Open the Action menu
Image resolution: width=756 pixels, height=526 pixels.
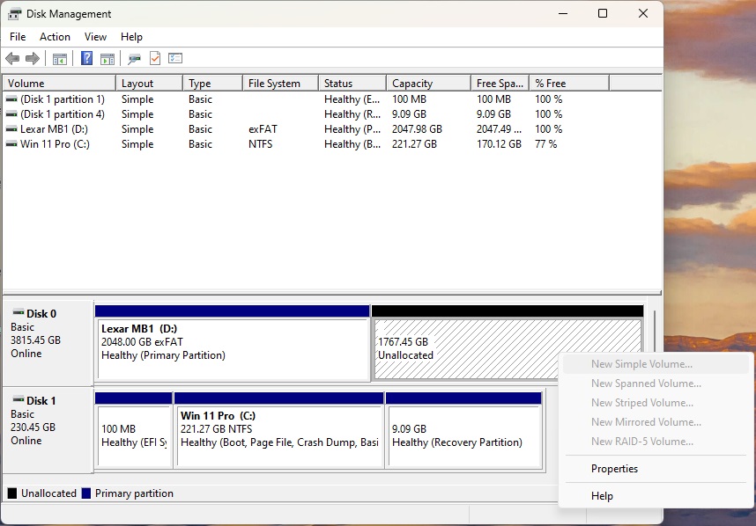point(55,37)
